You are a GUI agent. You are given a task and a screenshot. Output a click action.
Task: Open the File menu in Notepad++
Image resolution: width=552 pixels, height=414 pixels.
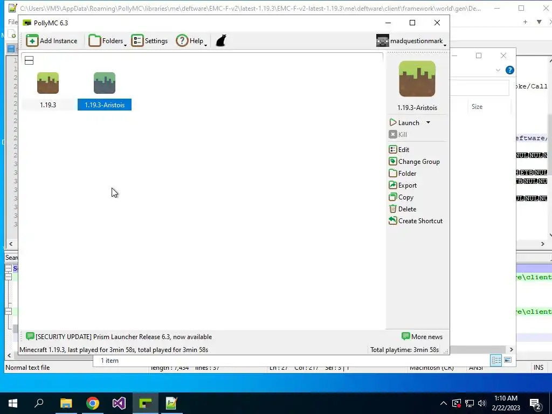[13, 22]
